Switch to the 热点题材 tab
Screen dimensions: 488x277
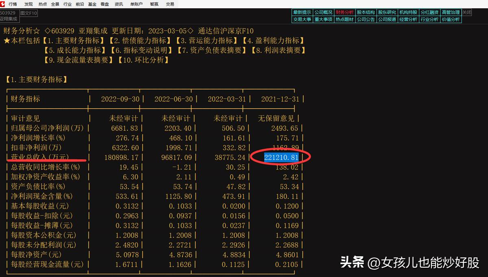[x=344, y=19]
